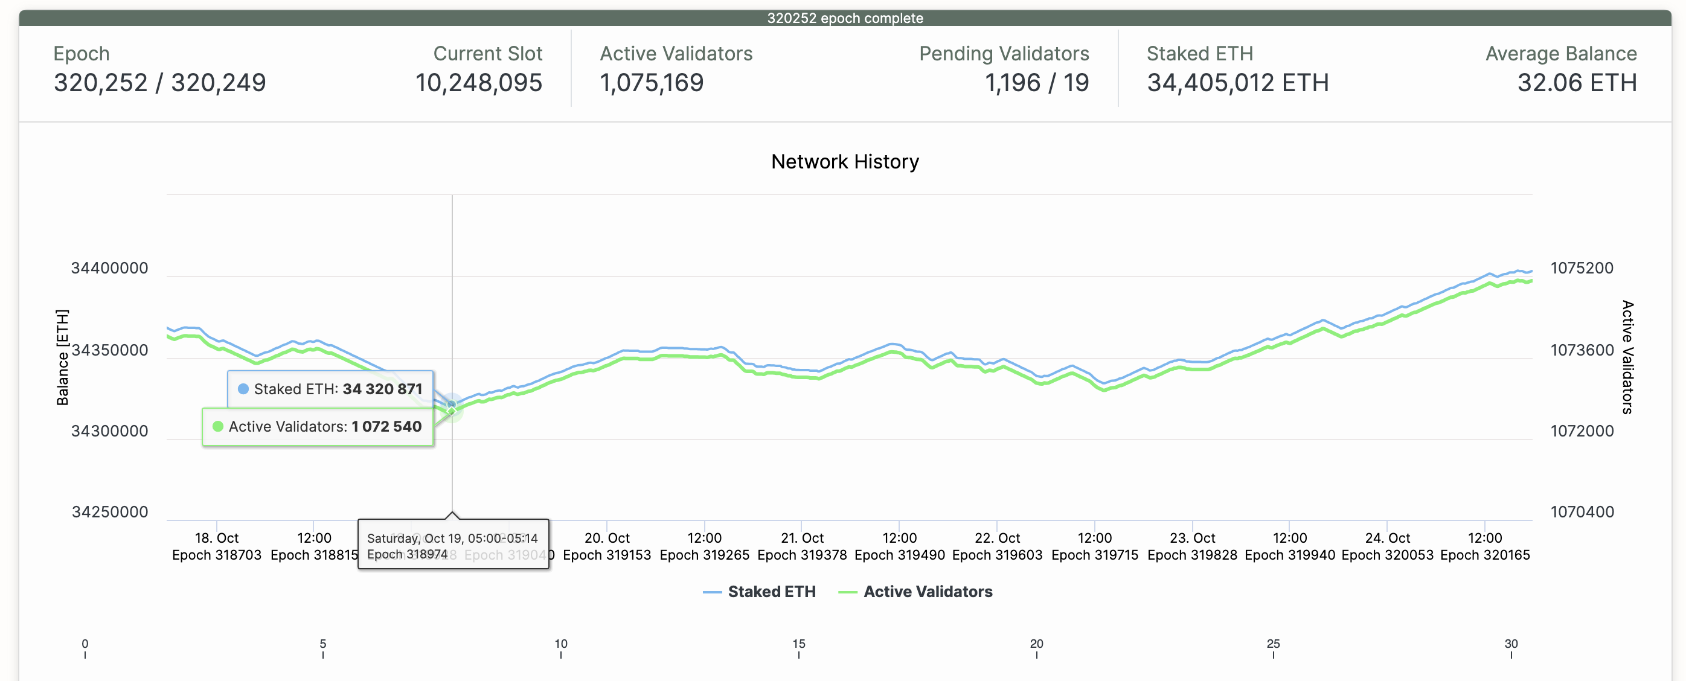Toggle the Active Validators legend series
The image size is (1686, 681).
coord(915,592)
